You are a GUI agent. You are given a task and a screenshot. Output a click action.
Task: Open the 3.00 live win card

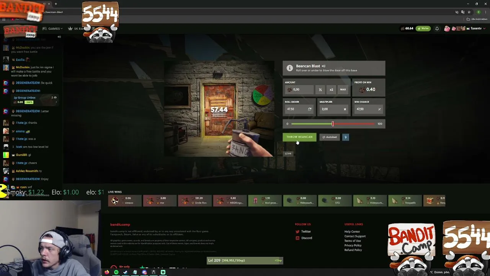click(x=160, y=200)
